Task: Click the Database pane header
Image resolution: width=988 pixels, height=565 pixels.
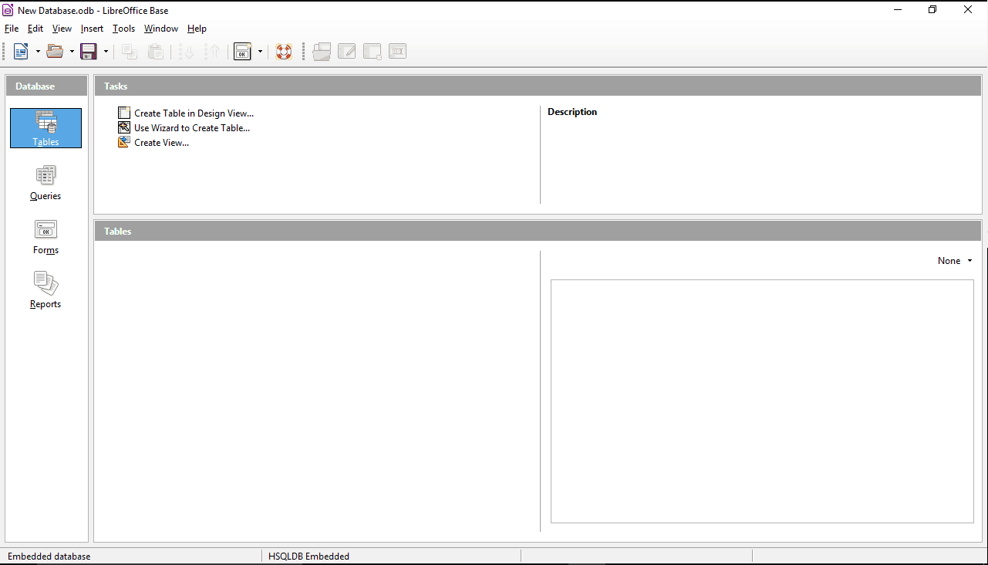Action: (46, 86)
